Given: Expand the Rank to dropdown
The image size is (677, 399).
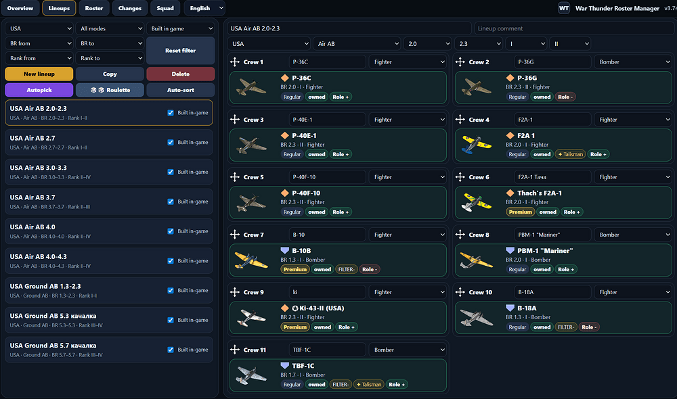Looking at the screenshot, I should click(110, 58).
